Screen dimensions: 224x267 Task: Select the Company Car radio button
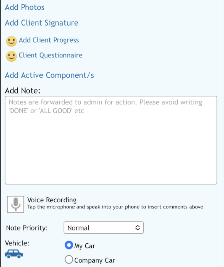click(69, 260)
